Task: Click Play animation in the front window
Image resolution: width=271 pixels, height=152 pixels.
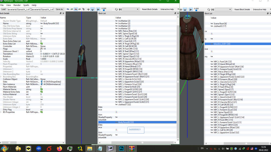Action: [x=98, y=9]
